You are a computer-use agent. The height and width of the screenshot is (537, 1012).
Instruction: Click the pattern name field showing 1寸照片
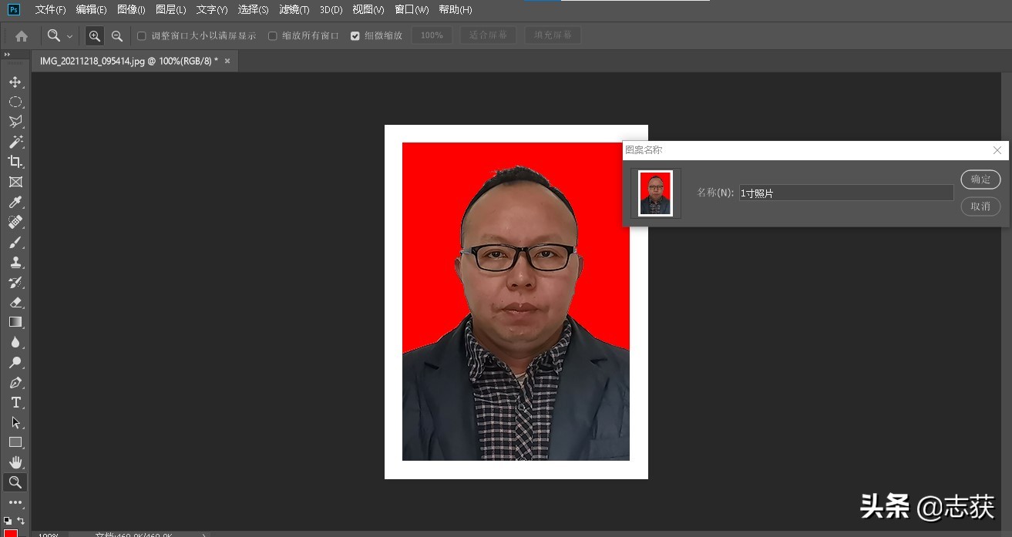846,193
